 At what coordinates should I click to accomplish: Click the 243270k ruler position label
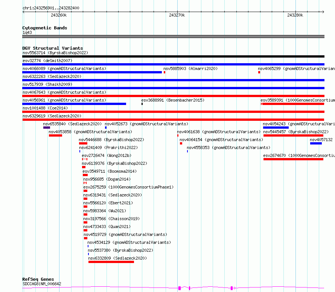tap(177, 15)
